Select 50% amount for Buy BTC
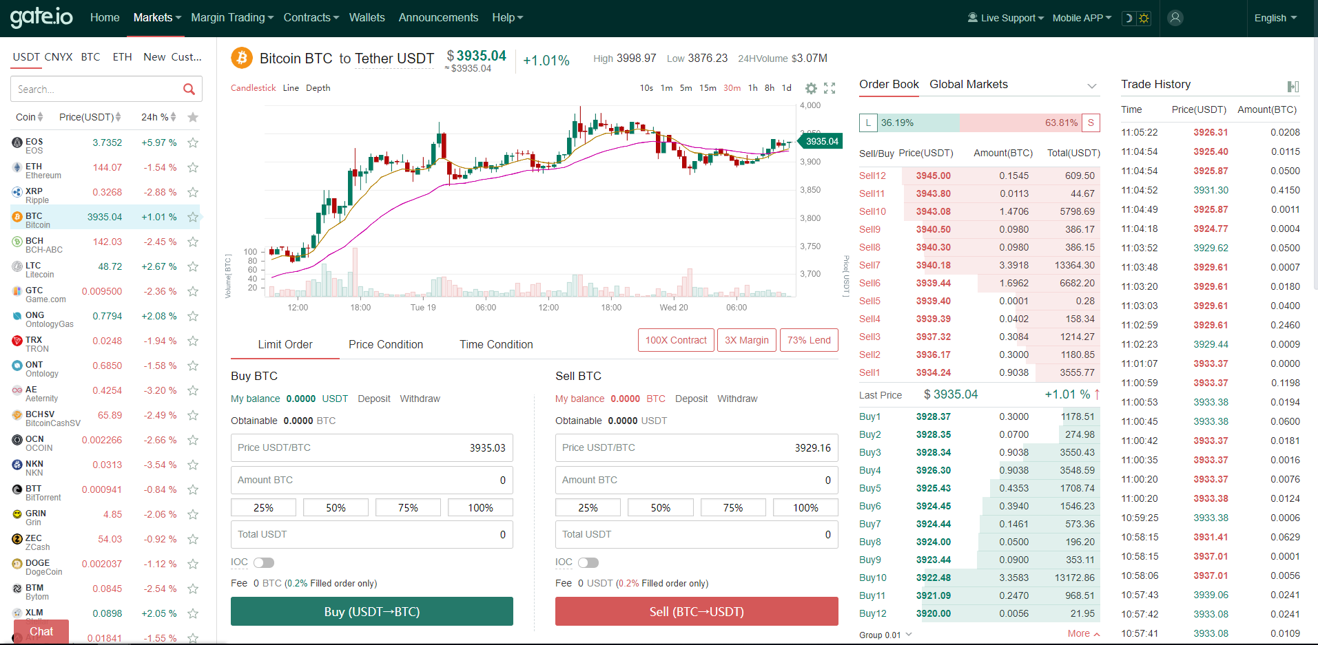 pyautogui.click(x=336, y=507)
